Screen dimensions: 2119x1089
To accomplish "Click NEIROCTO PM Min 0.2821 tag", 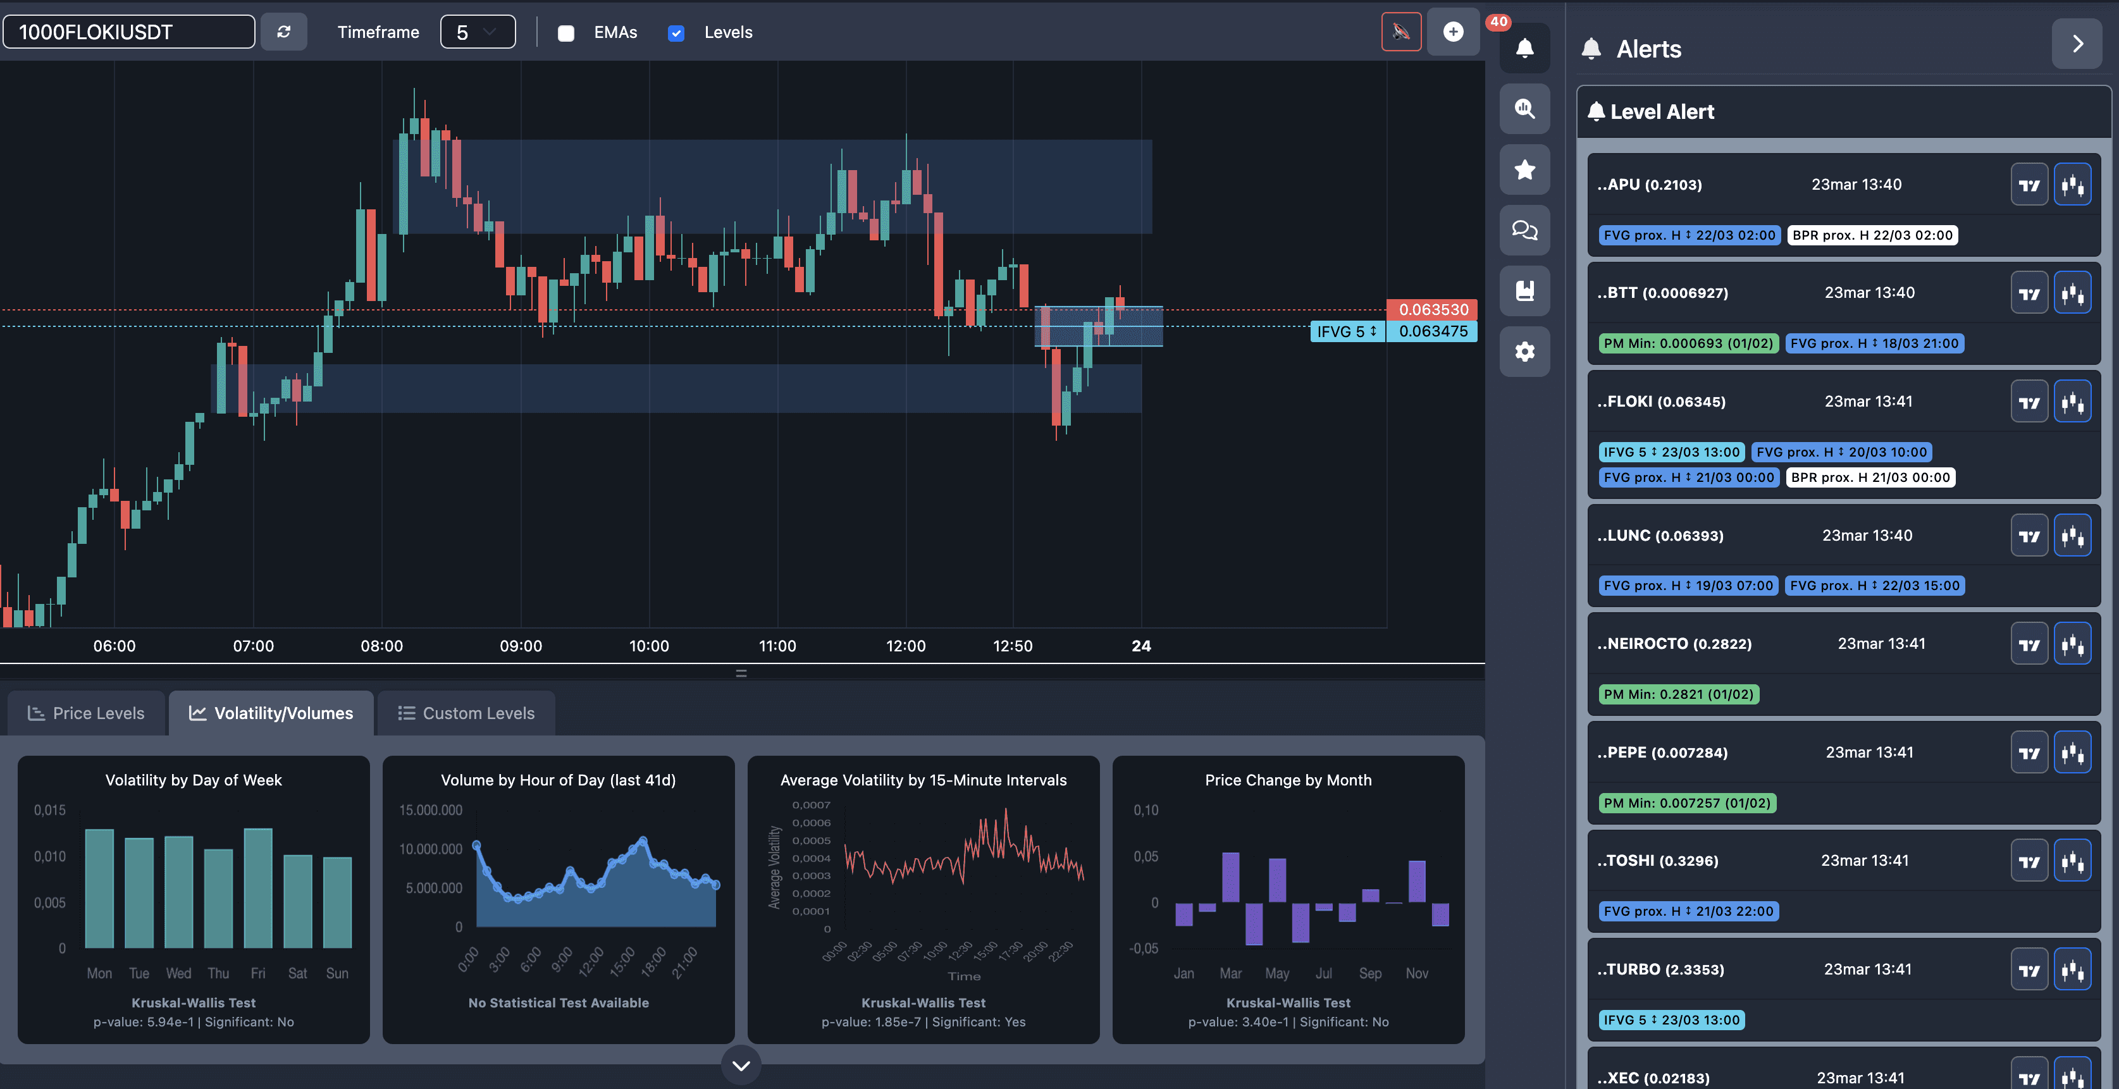I will [1678, 694].
